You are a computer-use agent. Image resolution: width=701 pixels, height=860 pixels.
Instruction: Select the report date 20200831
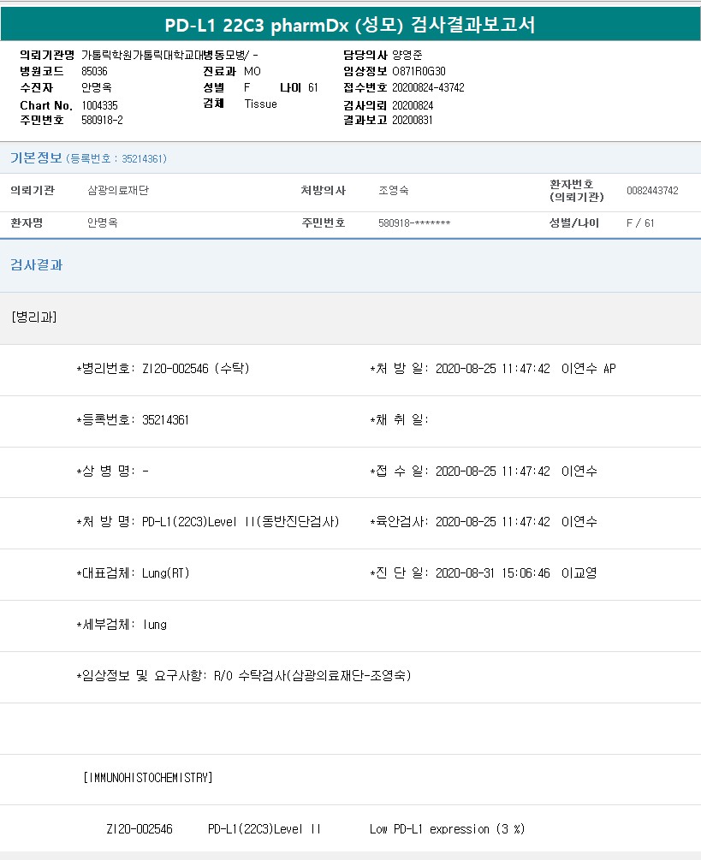pyautogui.click(x=412, y=120)
